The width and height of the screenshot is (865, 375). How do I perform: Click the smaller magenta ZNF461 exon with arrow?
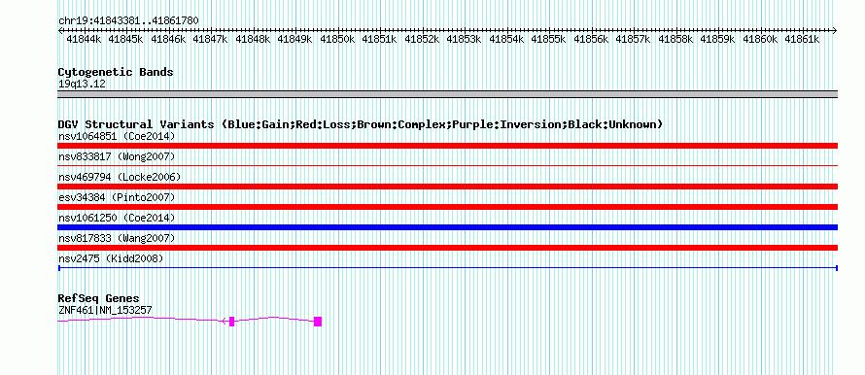(230, 322)
